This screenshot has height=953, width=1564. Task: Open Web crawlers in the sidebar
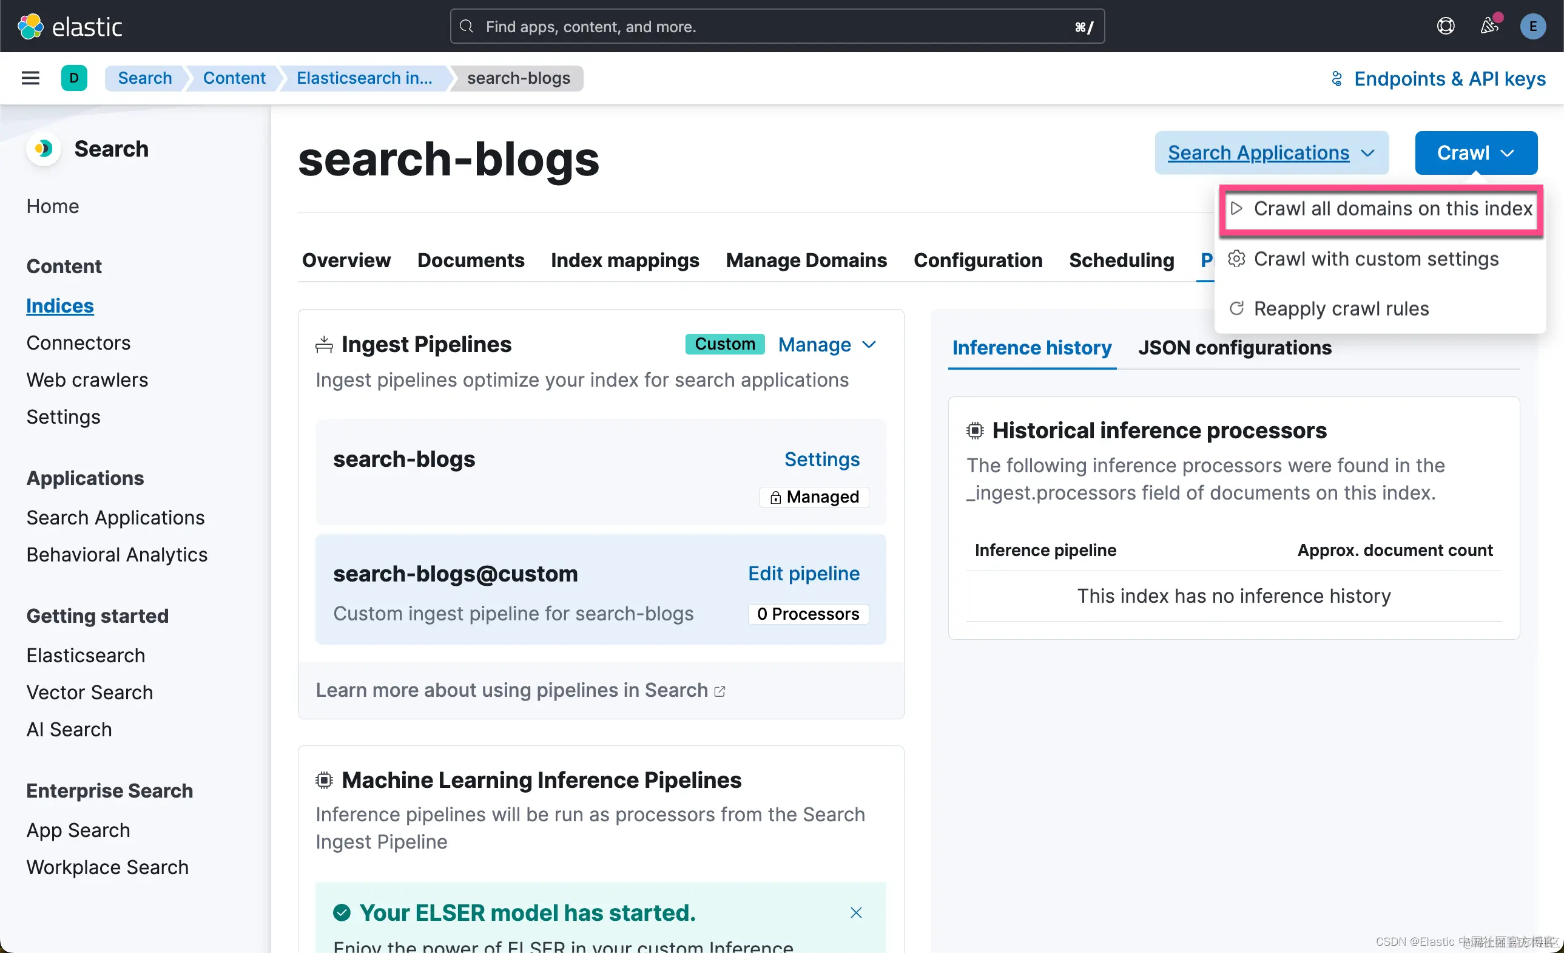(87, 379)
